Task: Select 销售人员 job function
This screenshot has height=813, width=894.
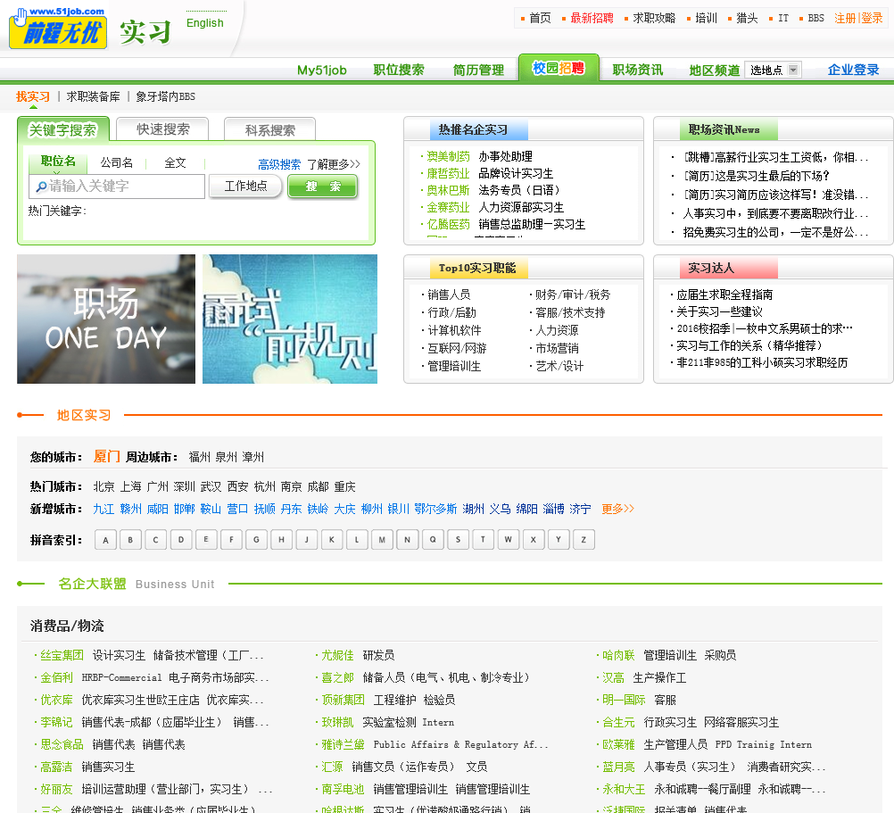Action: pyautogui.click(x=450, y=295)
